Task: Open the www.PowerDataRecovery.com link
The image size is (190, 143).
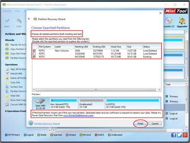Action: point(78,115)
